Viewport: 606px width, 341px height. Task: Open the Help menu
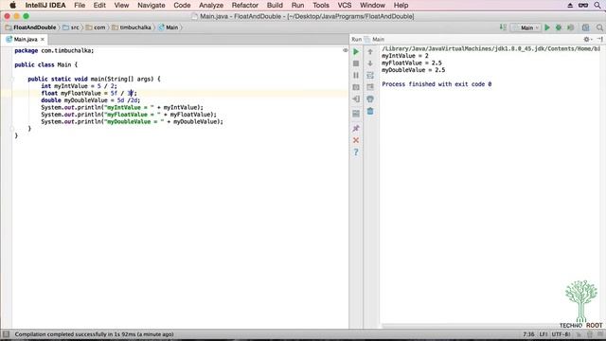point(401,6)
